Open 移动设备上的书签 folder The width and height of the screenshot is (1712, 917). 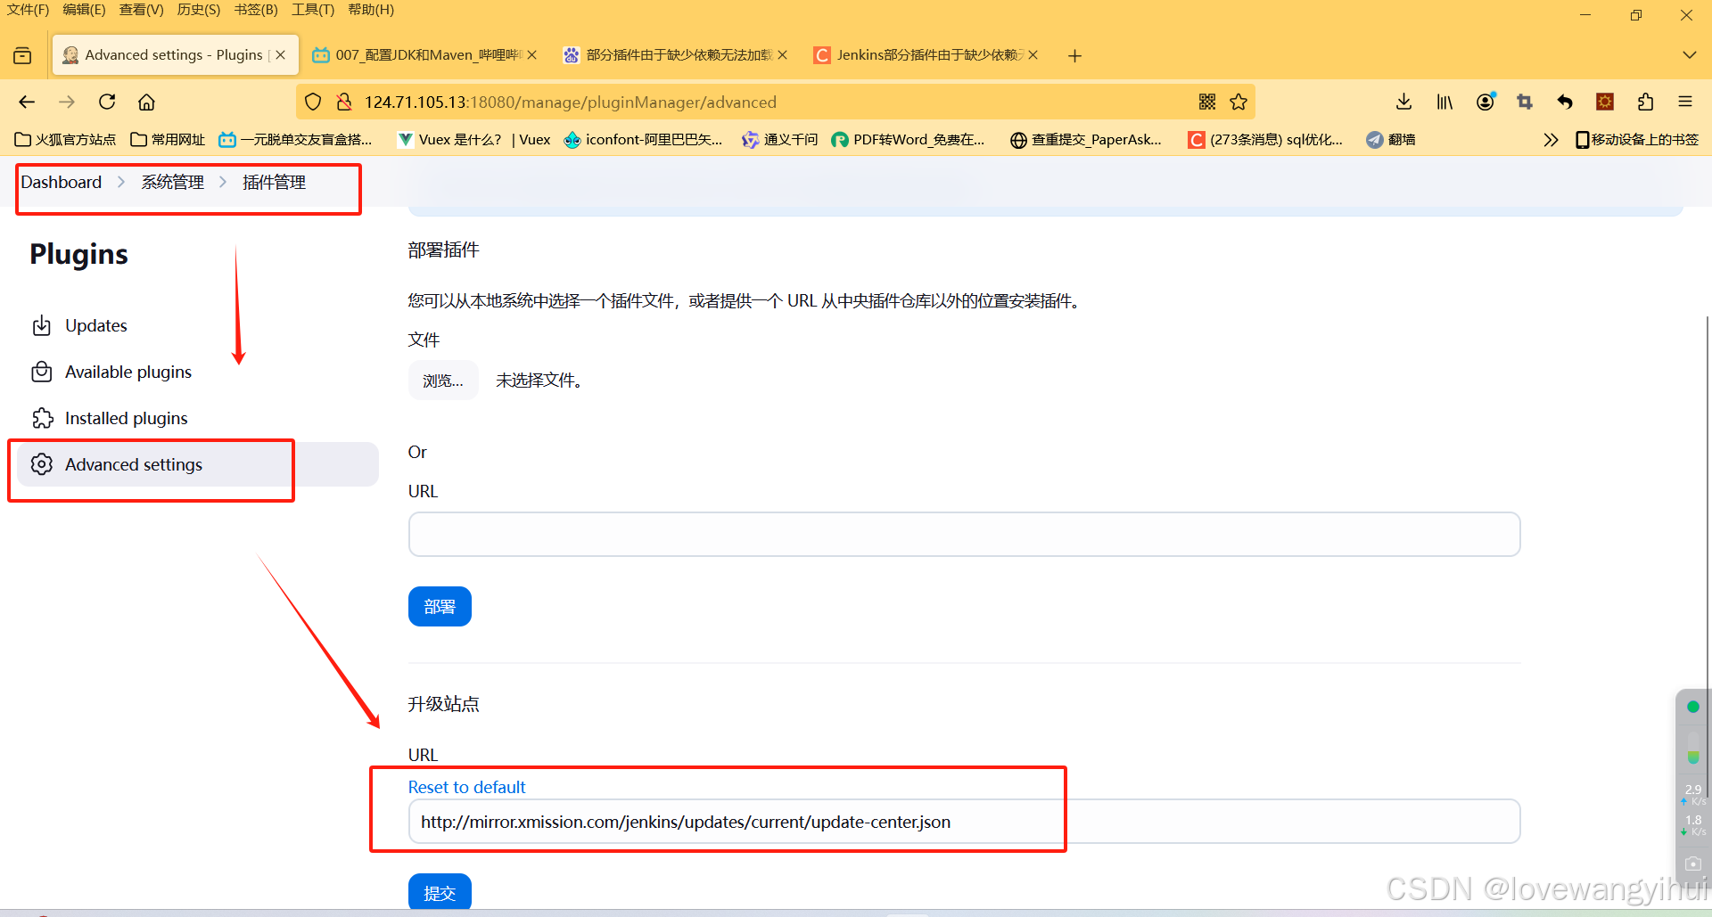coord(1637,140)
